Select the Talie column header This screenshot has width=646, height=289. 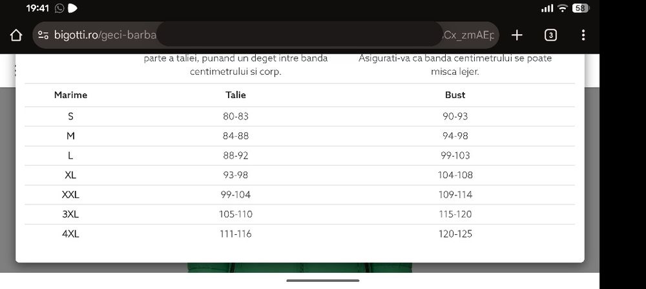coord(236,95)
